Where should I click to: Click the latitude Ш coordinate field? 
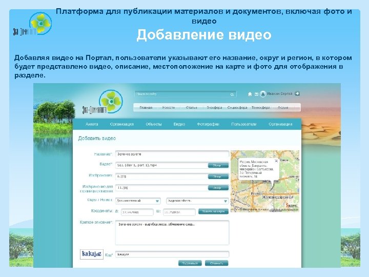179,212
